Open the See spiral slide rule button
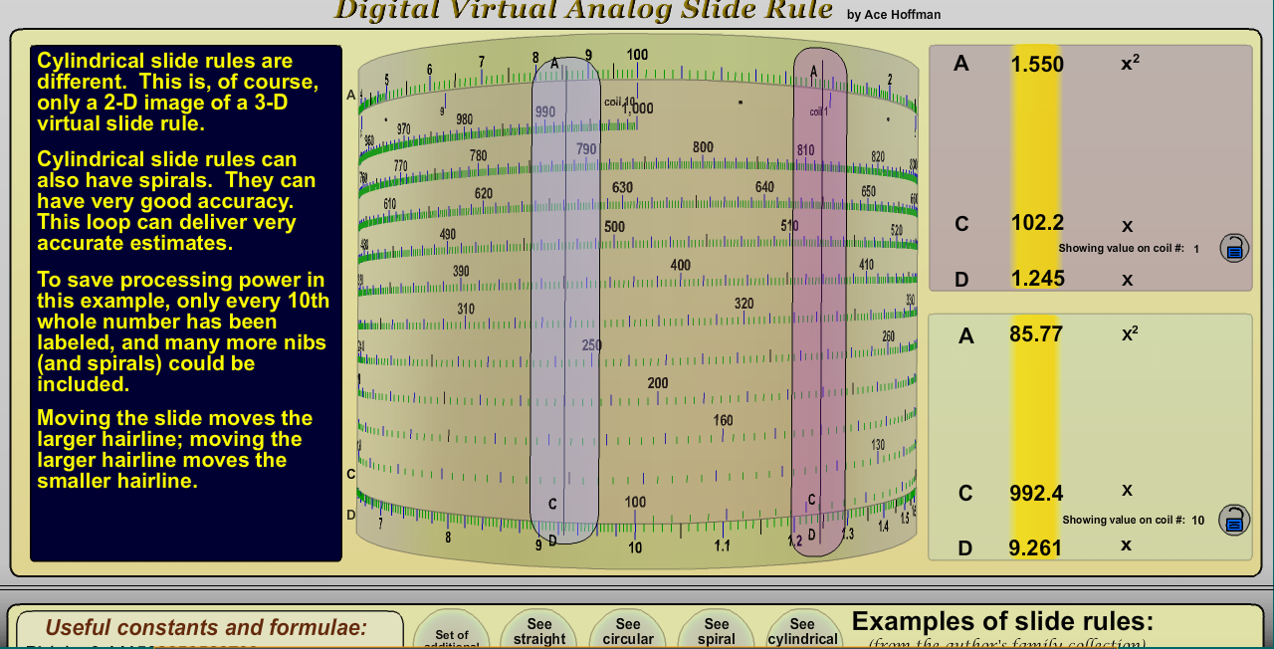 tap(716, 631)
